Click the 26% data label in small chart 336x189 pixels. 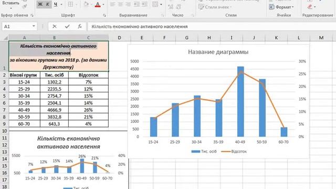click(x=82, y=156)
